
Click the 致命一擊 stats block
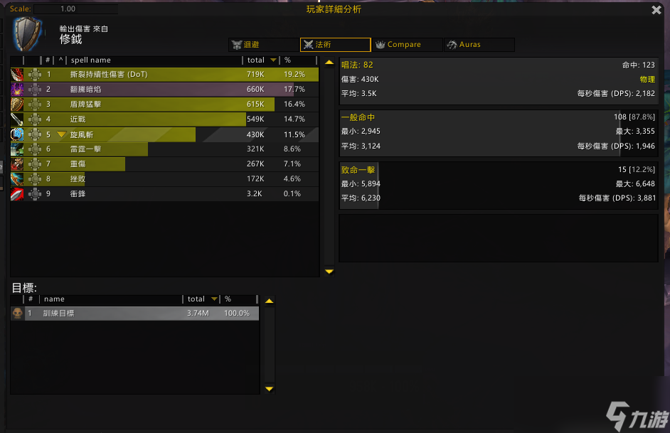coord(499,186)
